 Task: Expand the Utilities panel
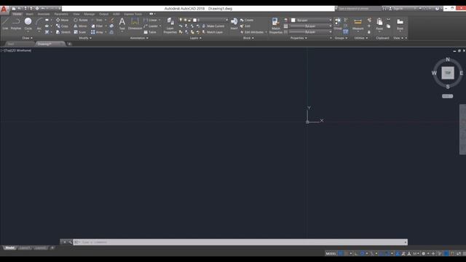tap(361, 38)
